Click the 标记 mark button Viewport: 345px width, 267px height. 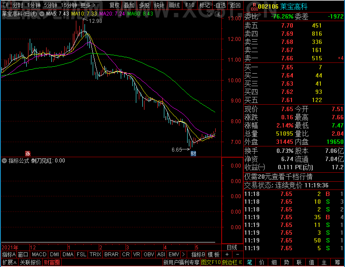point(204,5)
